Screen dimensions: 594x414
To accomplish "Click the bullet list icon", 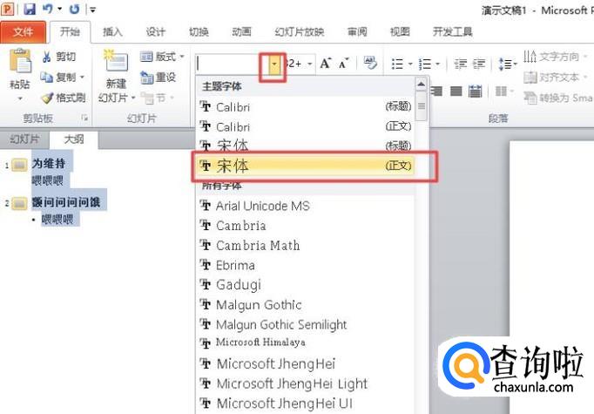I will (397, 64).
